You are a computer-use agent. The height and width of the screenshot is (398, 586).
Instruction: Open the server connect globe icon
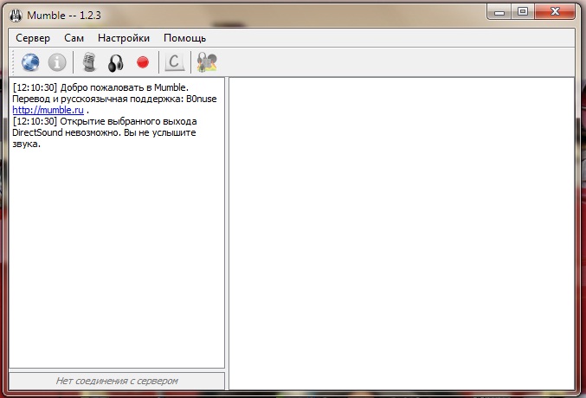30,62
